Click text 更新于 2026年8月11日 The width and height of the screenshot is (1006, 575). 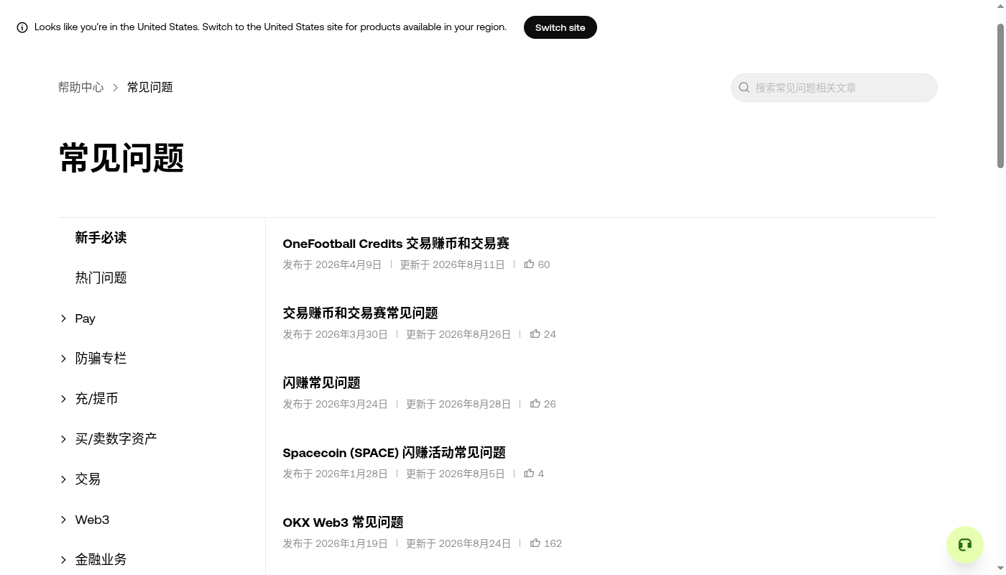453,264
